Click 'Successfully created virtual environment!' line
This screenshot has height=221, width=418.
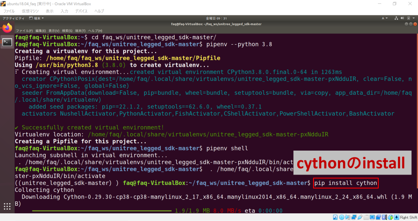89,127
